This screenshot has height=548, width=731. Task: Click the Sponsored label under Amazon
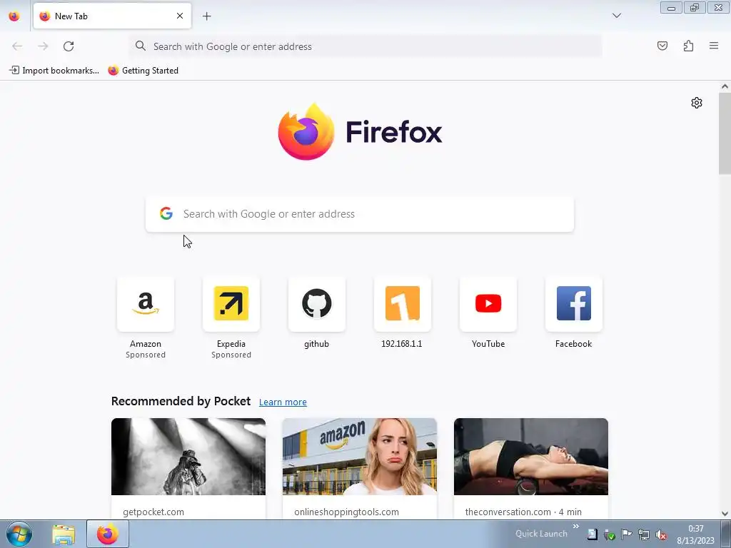[x=146, y=355]
